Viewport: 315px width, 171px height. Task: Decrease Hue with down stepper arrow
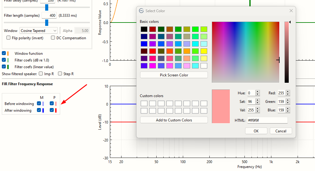point(258,94)
